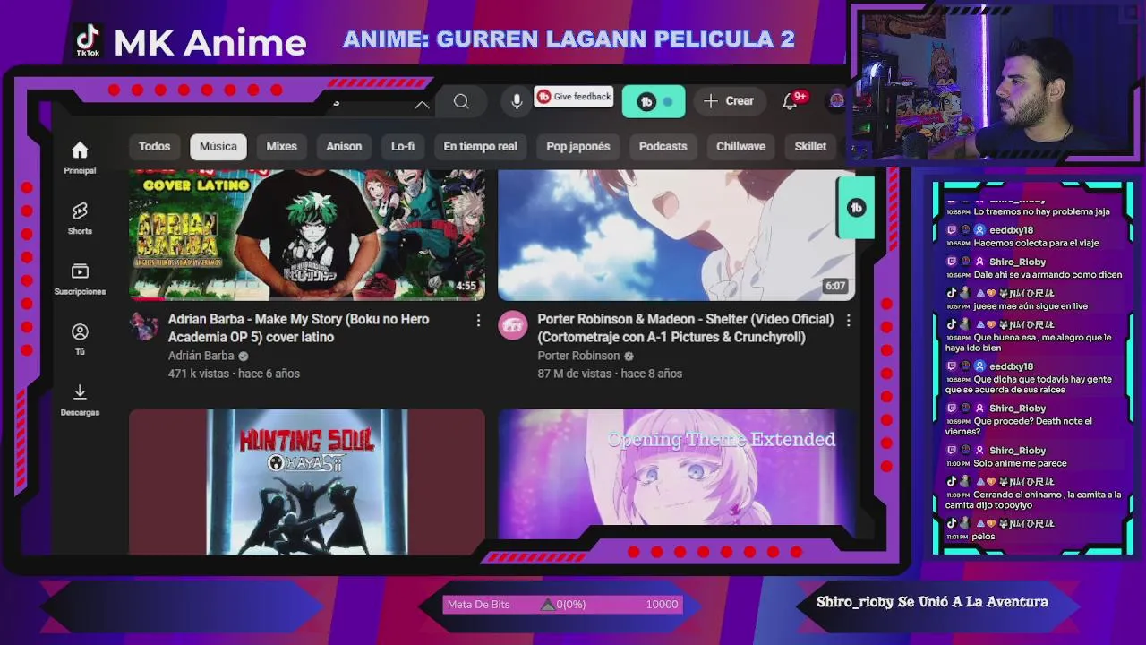This screenshot has width=1146, height=645.
Task: Open Suscripciones in the sidebar
Action: [x=80, y=279]
